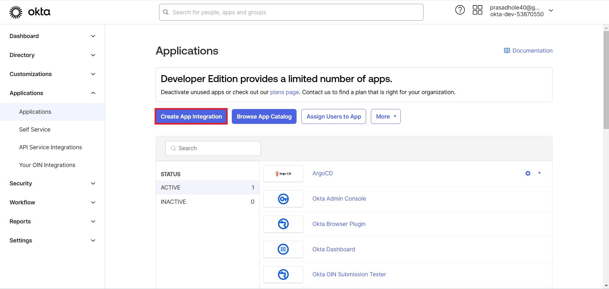Open the More dropdown

point(385,116)
